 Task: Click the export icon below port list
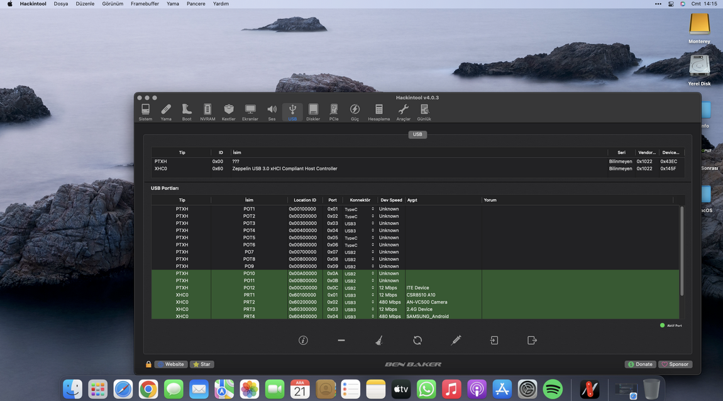click(x=532, y=340)
